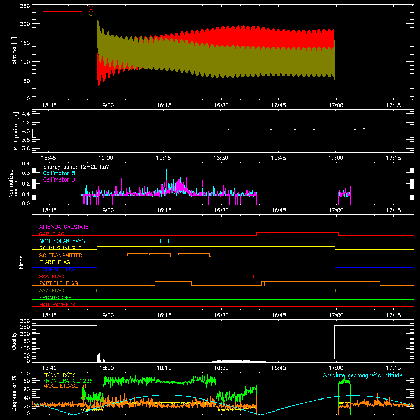
Task: Click the BAD_PACKETS flag label
Action: tap(57, 304)
